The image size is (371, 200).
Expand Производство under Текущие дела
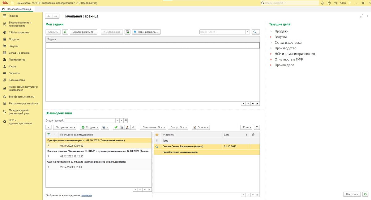point(271,48)
